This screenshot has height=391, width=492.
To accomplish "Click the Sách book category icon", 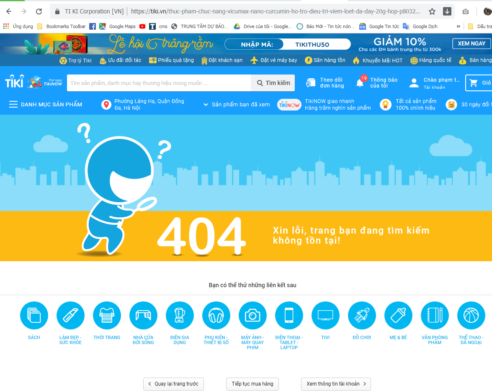I will tap(34, 316).
